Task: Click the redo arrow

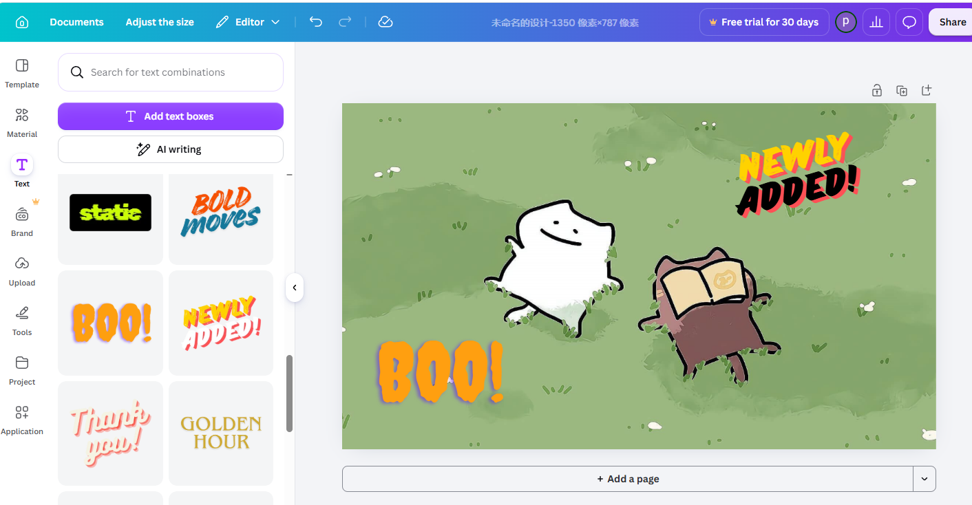Action: click(345, 22)
